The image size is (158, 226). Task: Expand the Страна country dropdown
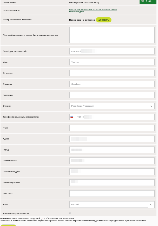[151, 106]
